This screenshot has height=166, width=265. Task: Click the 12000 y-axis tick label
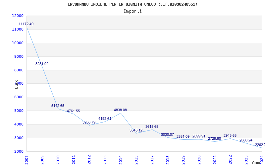(x=18, y=16)
